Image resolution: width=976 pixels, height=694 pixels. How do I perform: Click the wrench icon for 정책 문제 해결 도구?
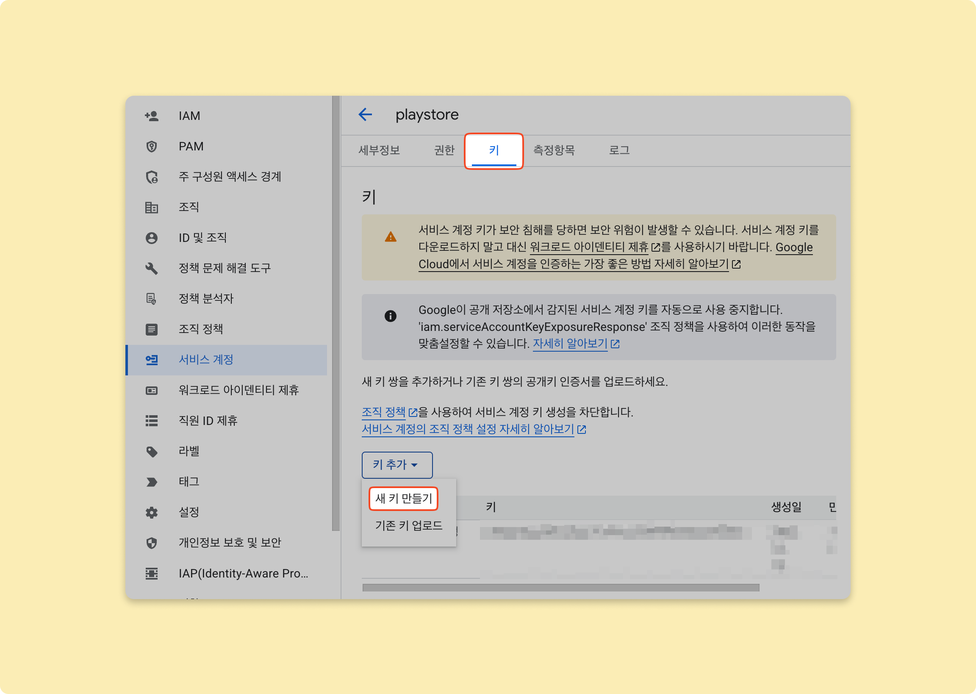click(x=152, y=268)
